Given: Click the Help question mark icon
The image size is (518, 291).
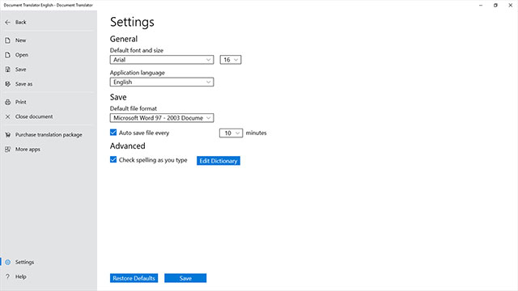Looking at the screenshot, I should 7,276.
